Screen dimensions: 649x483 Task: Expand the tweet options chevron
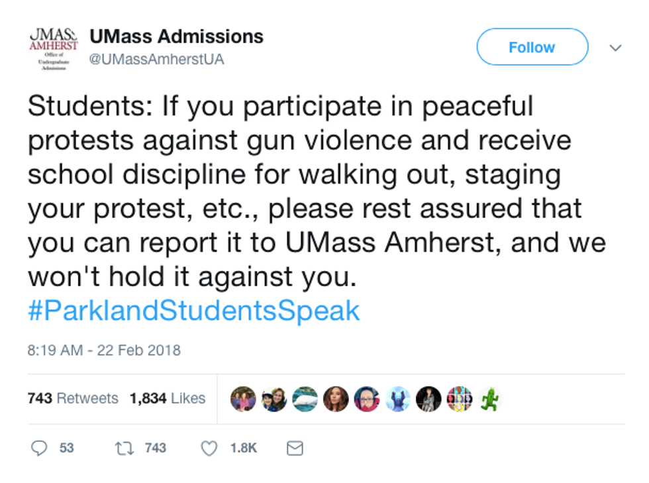pyautogui.click(x=615, y=48)
